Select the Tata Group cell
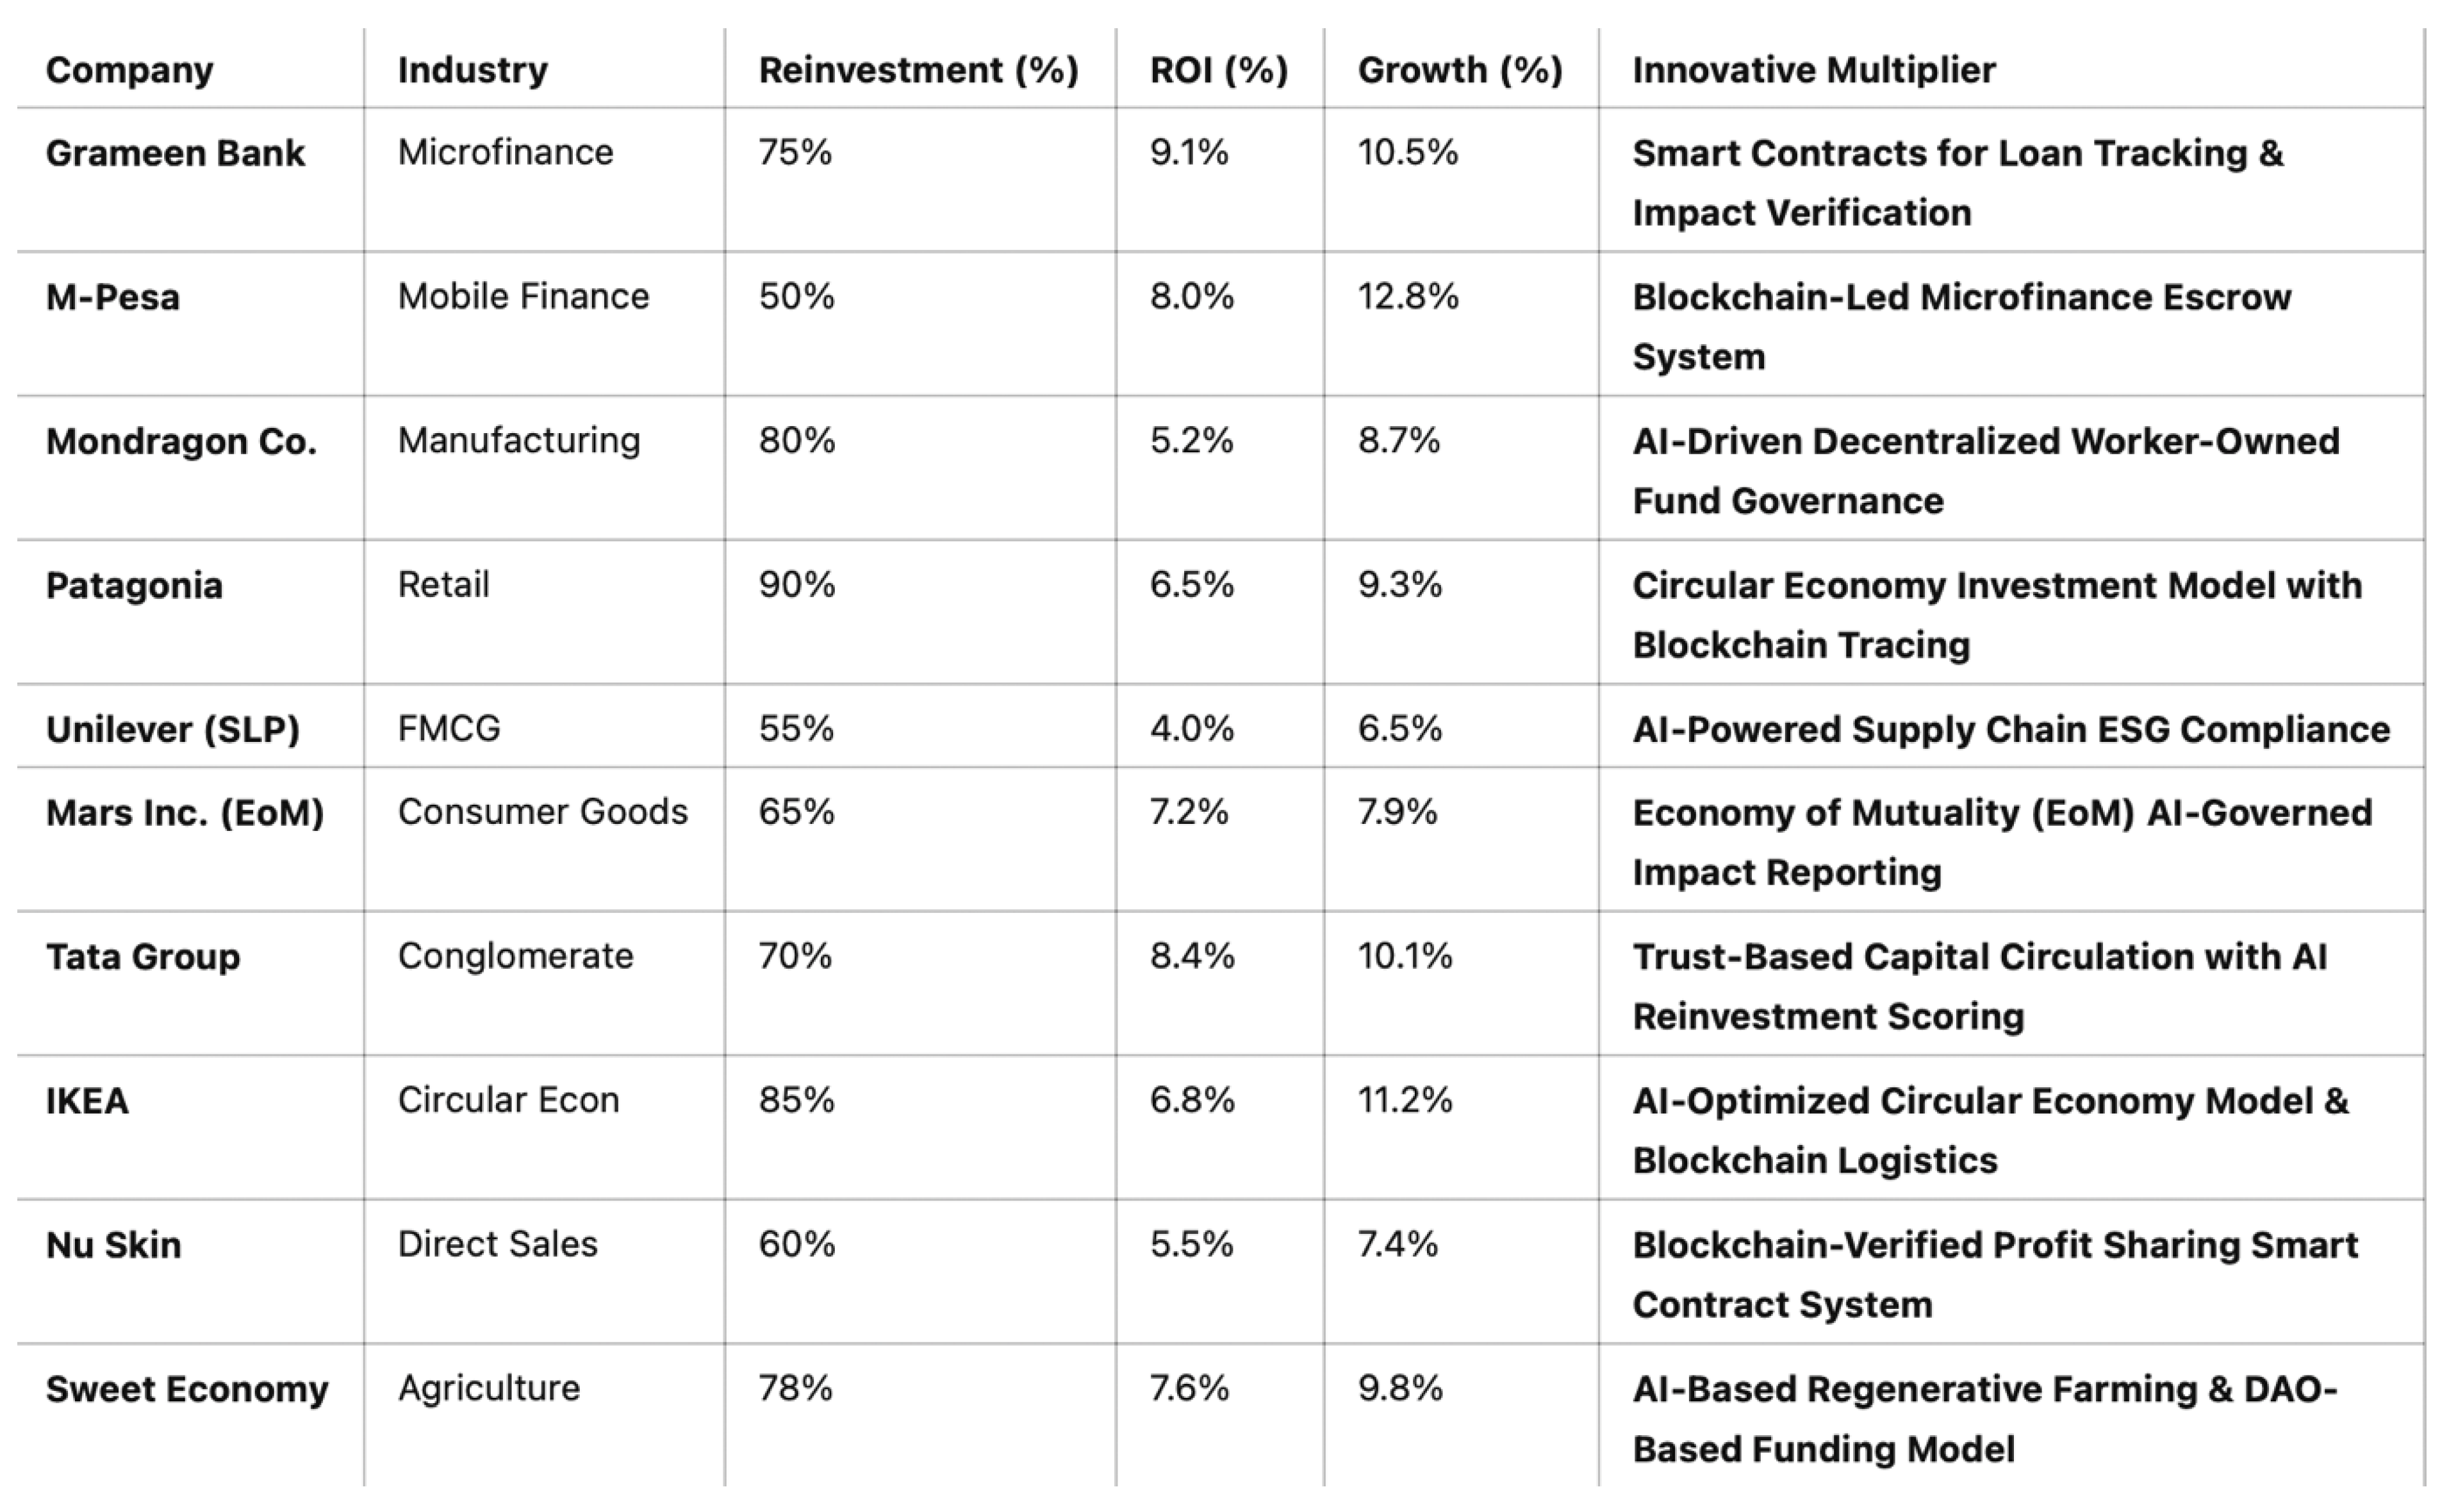2449x1512 pixels. tap(143, 957)
